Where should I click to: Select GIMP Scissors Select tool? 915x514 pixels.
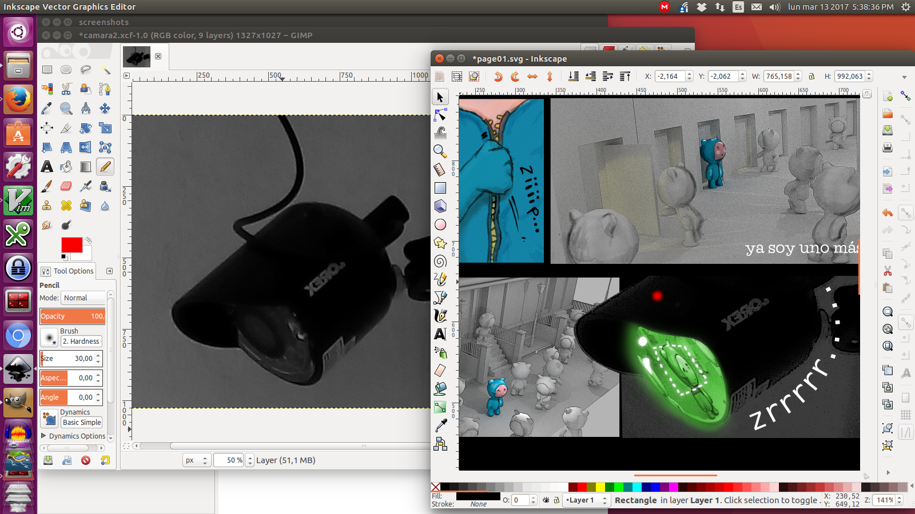click(66, 89)
